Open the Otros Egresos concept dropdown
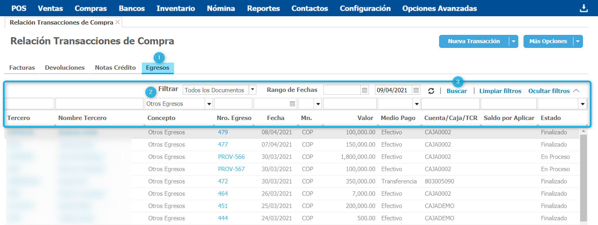 click(209, 104)
